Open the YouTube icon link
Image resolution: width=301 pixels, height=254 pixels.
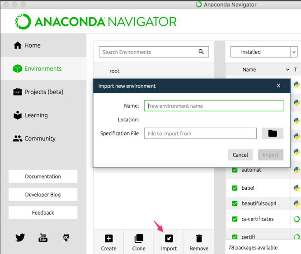[x=43, y=237]
